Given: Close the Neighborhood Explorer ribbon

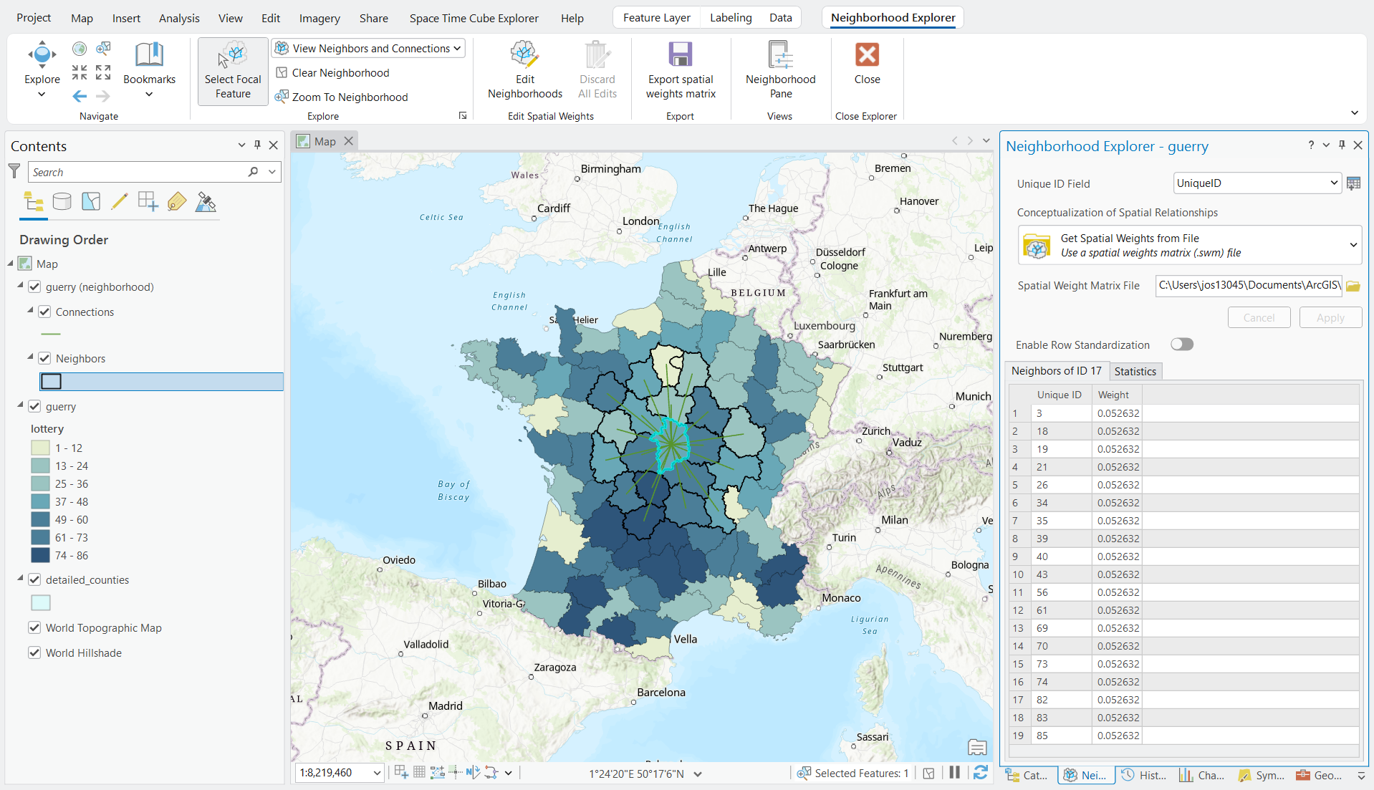Looking at the screenshot, I should coord(867,63).
